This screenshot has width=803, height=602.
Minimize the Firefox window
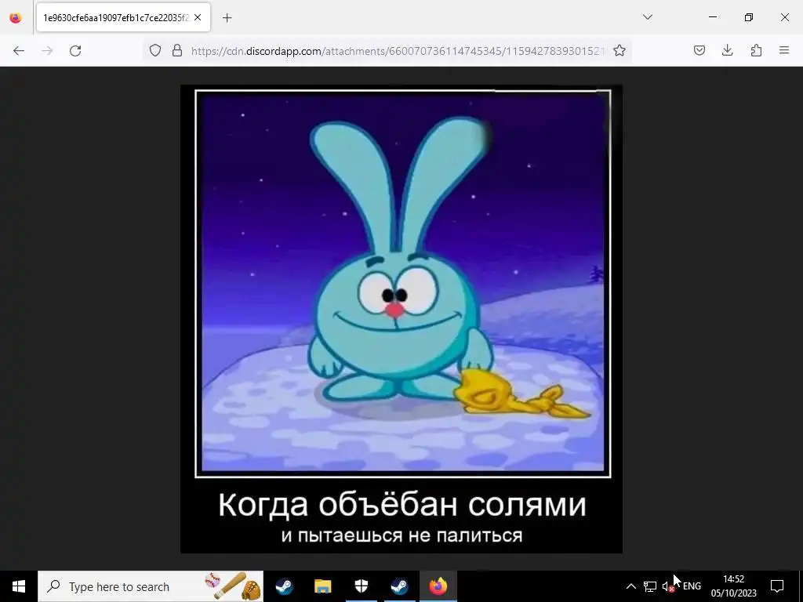(x=712, y=17)
